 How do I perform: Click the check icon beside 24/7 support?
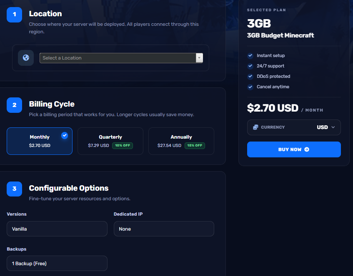pyautogui.click(x=250, y=66)
